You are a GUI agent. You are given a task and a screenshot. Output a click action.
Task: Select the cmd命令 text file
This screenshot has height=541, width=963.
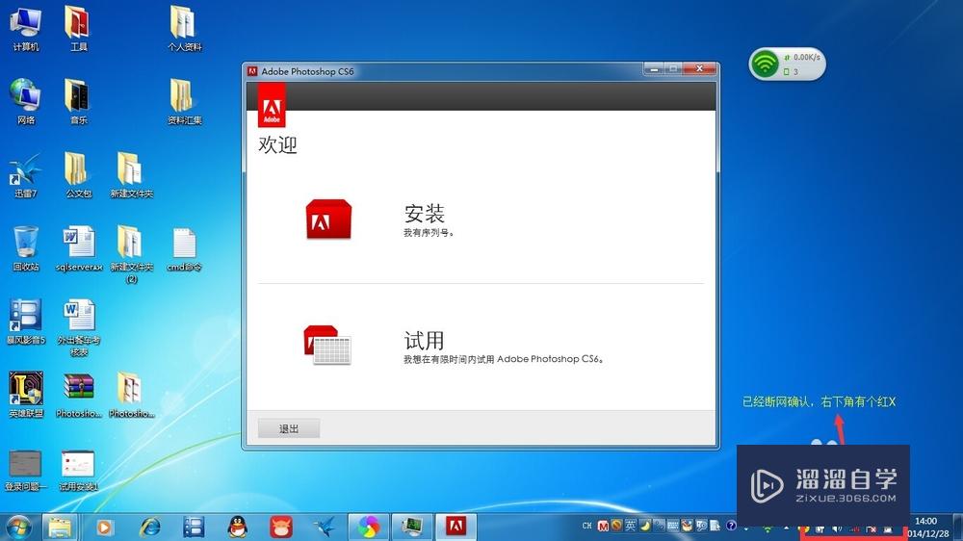point(184,248)
